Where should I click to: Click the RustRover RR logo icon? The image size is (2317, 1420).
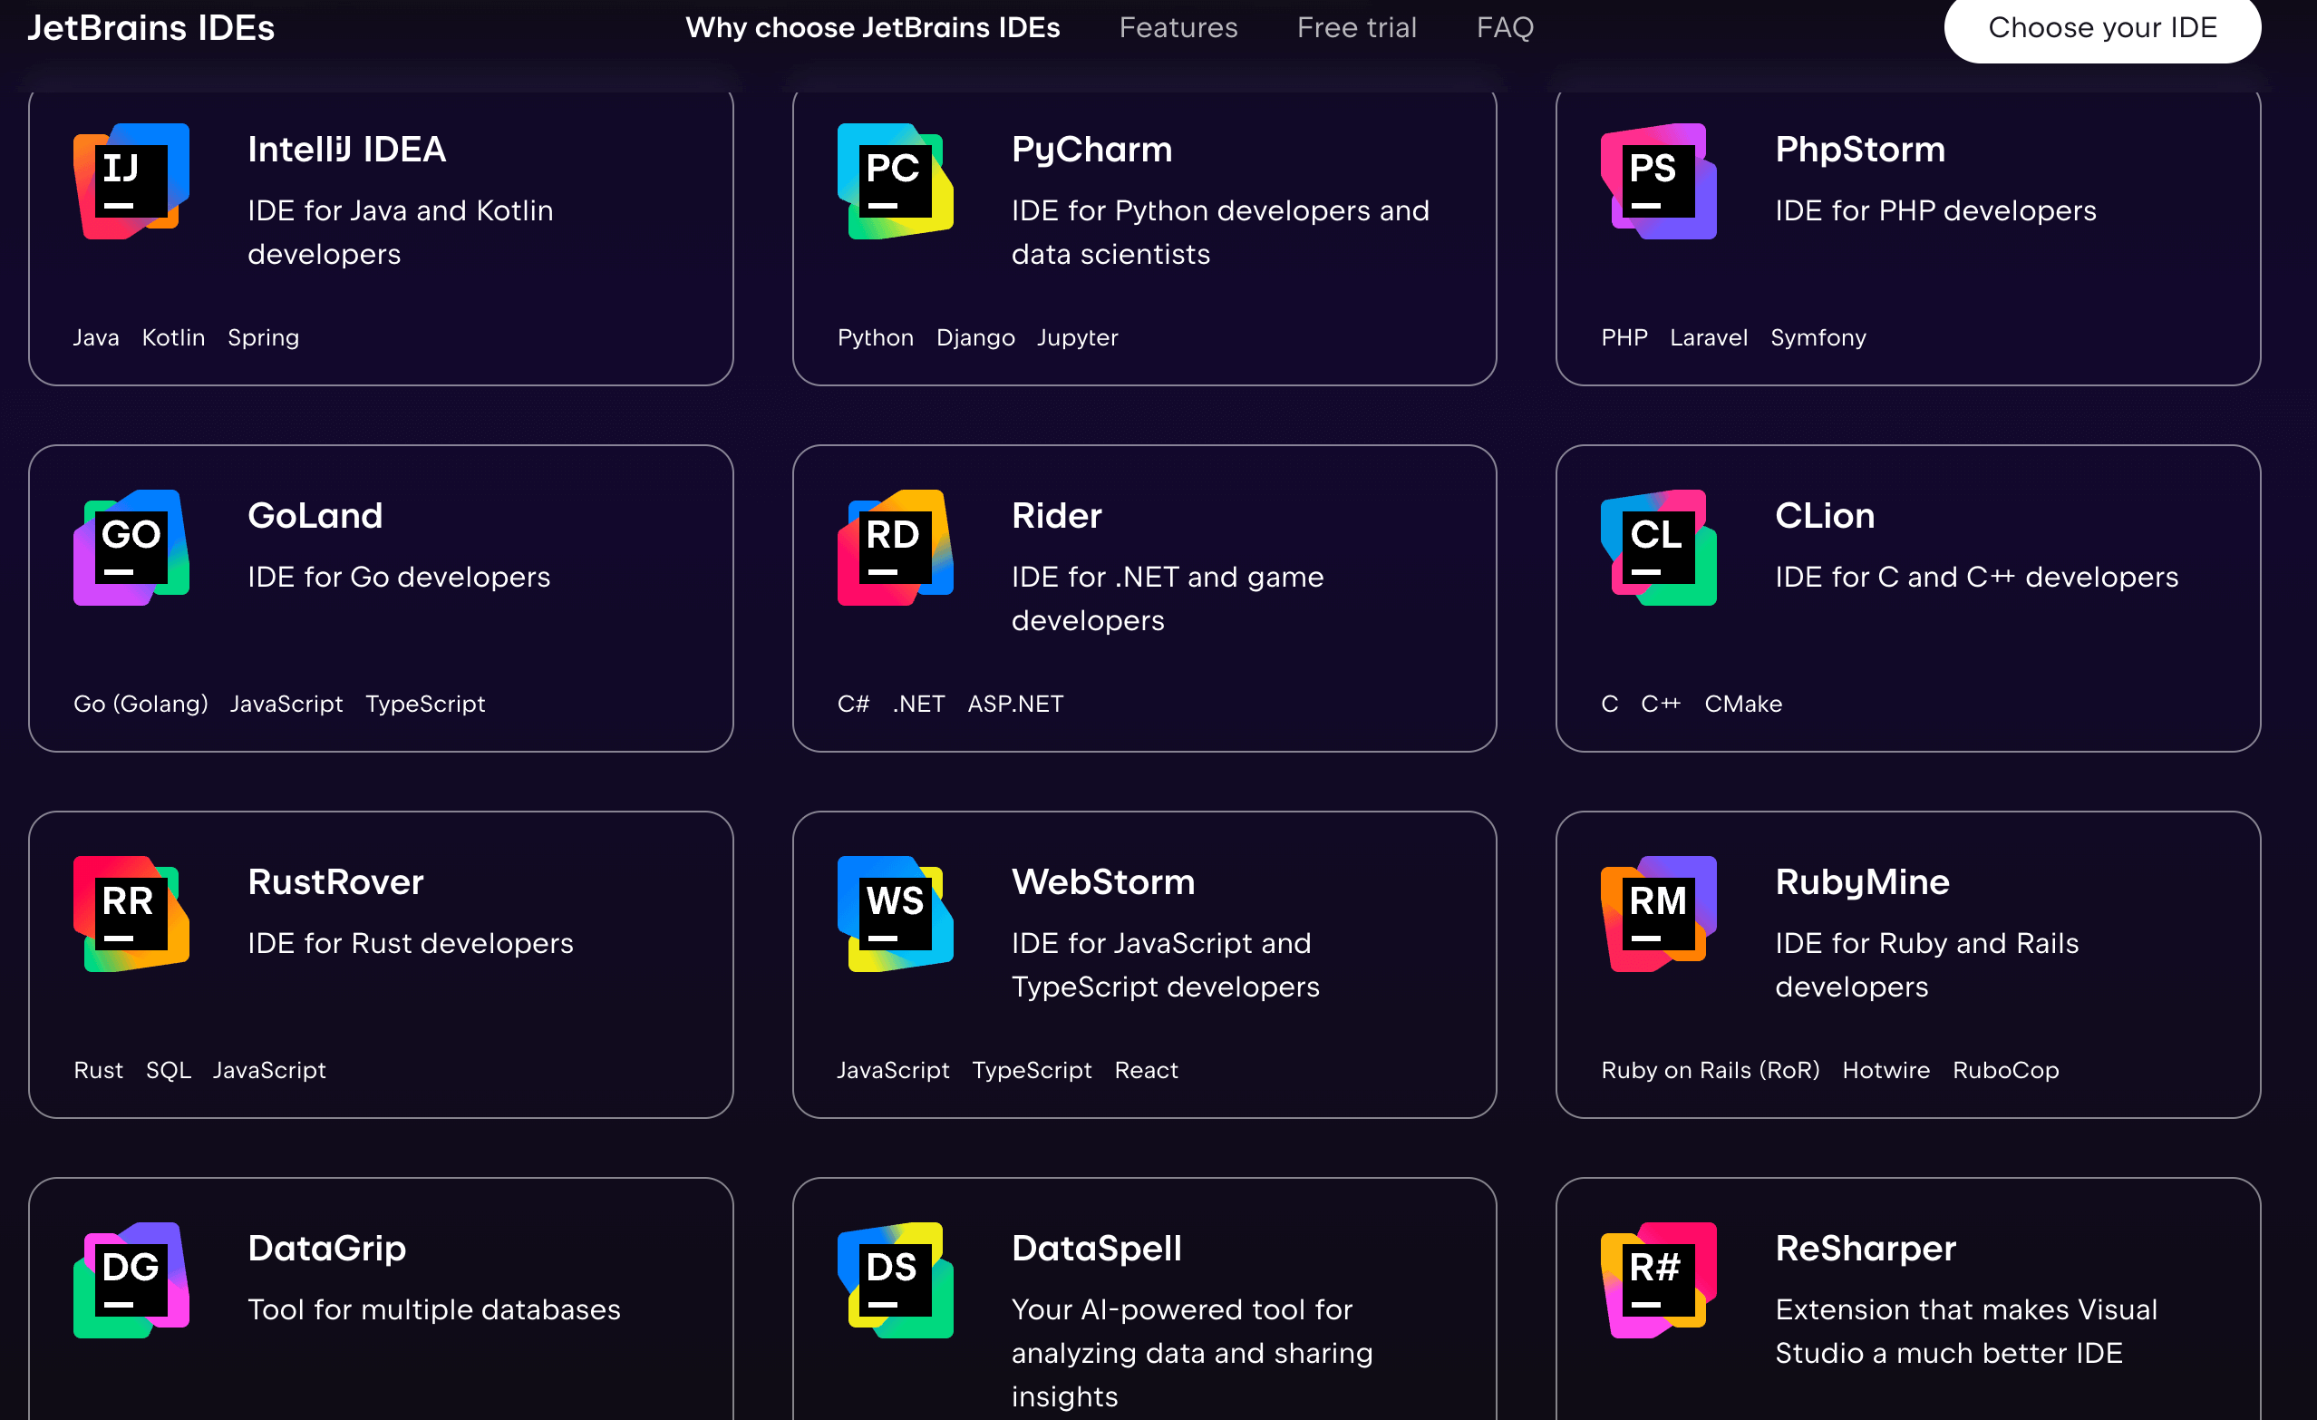click(x=131, y=913)
